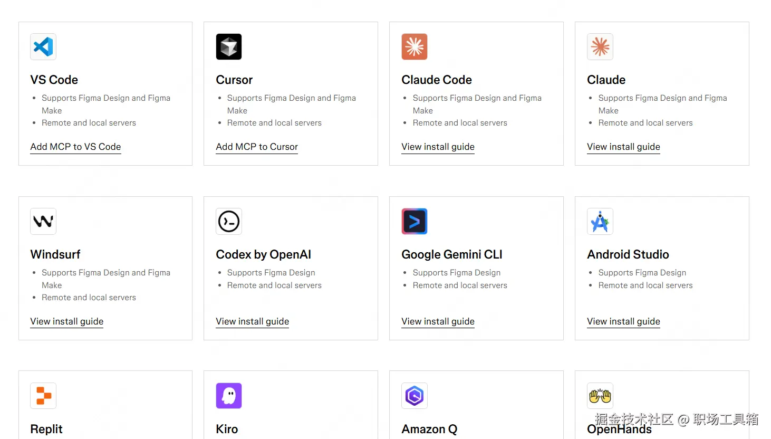Click the Codex by OpenAI terminal icon
Viewport: 771px width, 439px height.
(229, 222)
